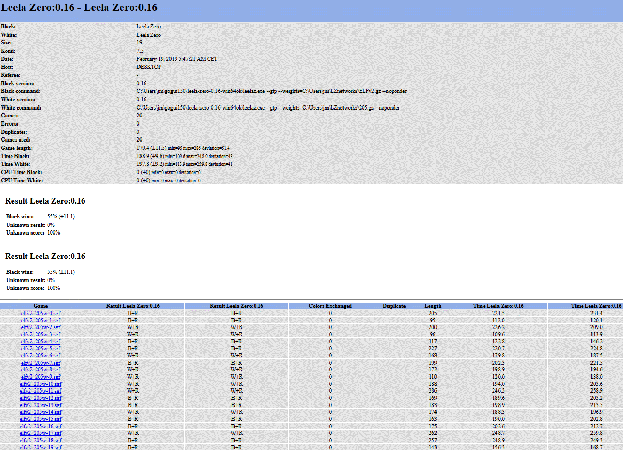The image size is (623, 453).
Task: Click the Game column header
Action: [40, 306]
